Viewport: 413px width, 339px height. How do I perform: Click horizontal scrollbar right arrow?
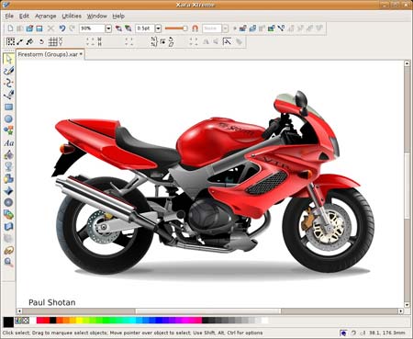(401, 311)
